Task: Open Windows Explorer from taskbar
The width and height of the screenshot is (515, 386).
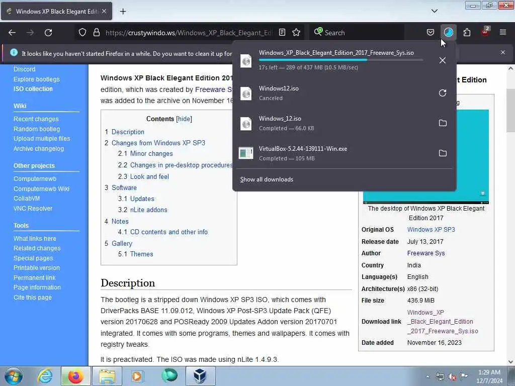Action: click(107, 376)
